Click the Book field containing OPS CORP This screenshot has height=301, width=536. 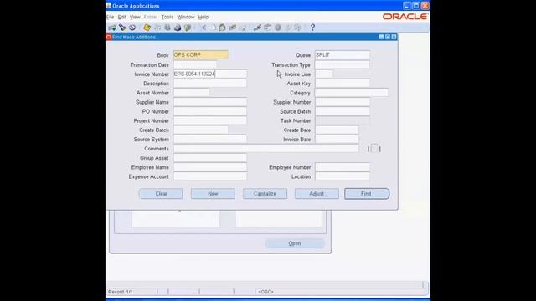tap(201, 55)
